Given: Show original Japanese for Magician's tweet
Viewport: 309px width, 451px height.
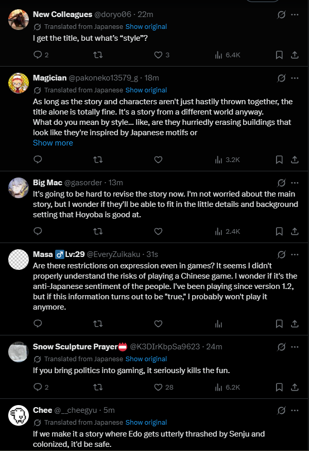Looking at the screenshot, I should click(146, 90).
